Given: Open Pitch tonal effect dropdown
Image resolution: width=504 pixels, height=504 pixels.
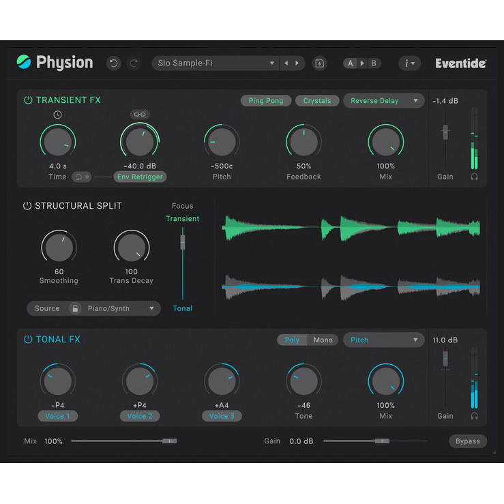Looking at the screenshot, I should pos(383,340).
